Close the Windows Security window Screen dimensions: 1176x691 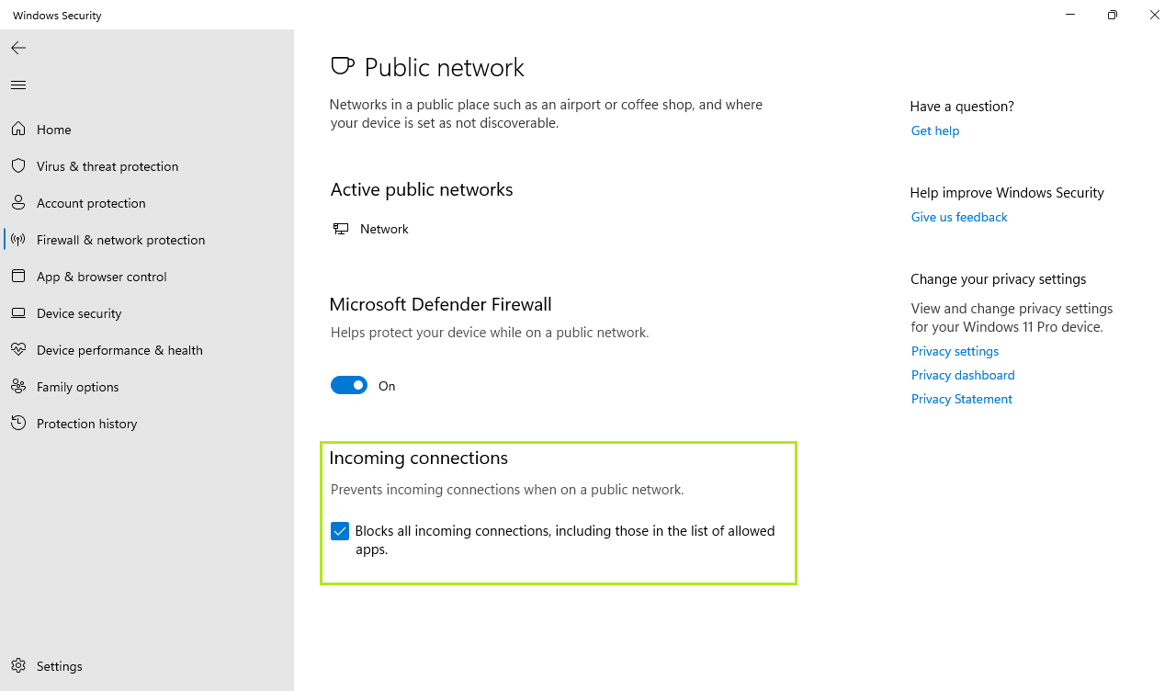(x=1155, y=15)
